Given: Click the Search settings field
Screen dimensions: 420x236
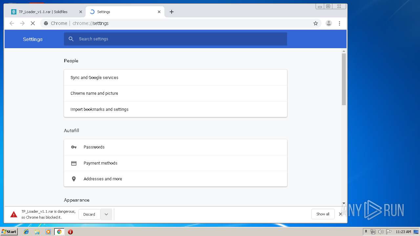Looking at the screenshot, I should (176, 39).
